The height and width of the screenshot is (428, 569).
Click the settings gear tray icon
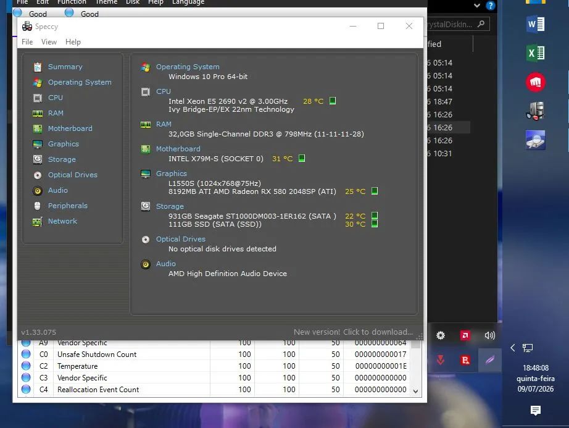tap(441, 335)
